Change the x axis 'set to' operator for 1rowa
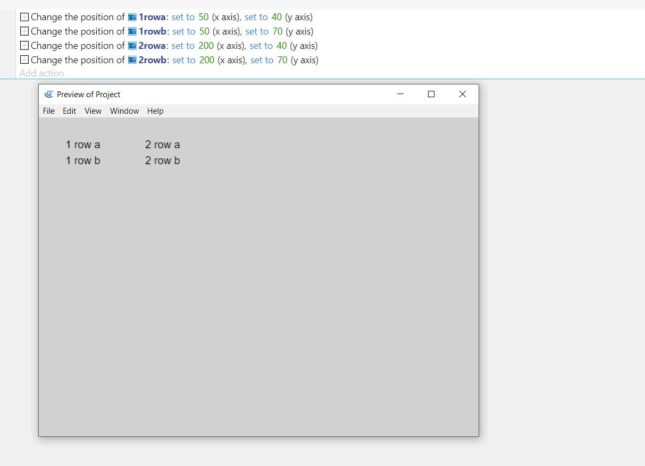The width and height of the screenshot is (645, 466). pyautogui.click(x=183, y=17)
